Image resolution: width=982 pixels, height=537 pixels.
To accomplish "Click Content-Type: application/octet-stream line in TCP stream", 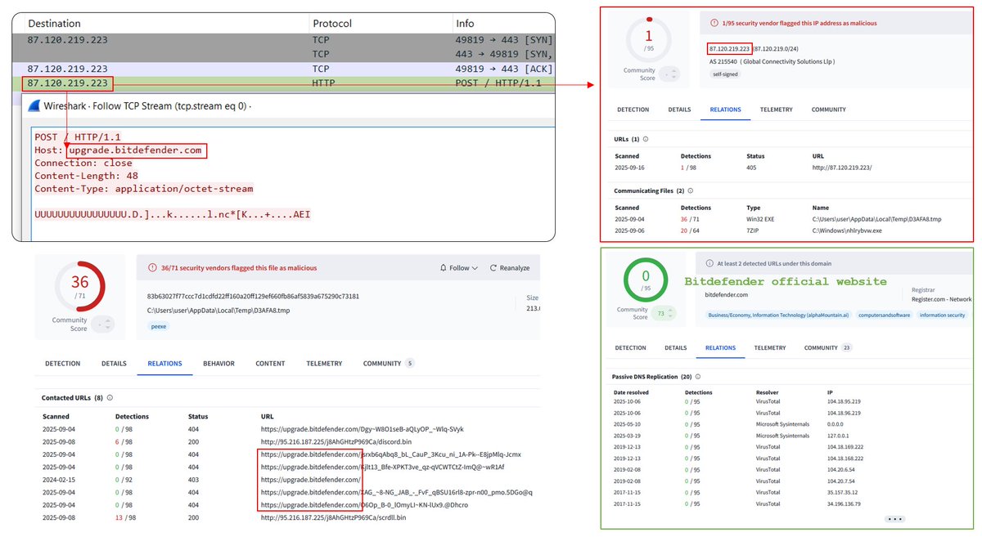I will 143,189.
